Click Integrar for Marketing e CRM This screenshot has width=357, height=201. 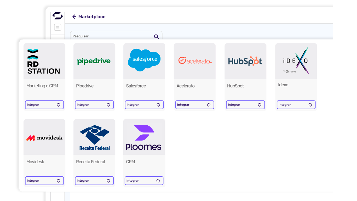(x=44, y=105)
